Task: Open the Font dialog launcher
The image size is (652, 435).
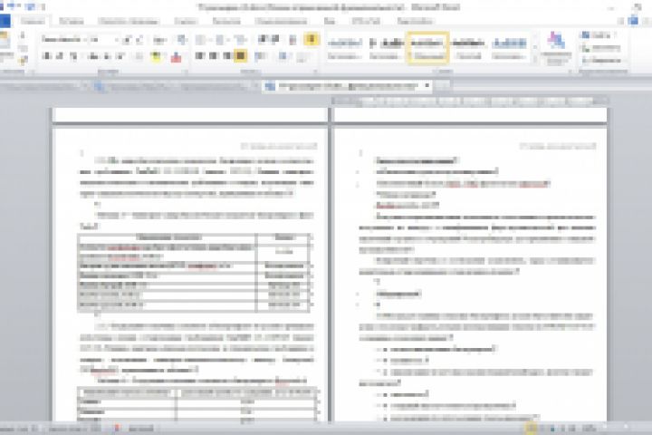Action: 186,72
